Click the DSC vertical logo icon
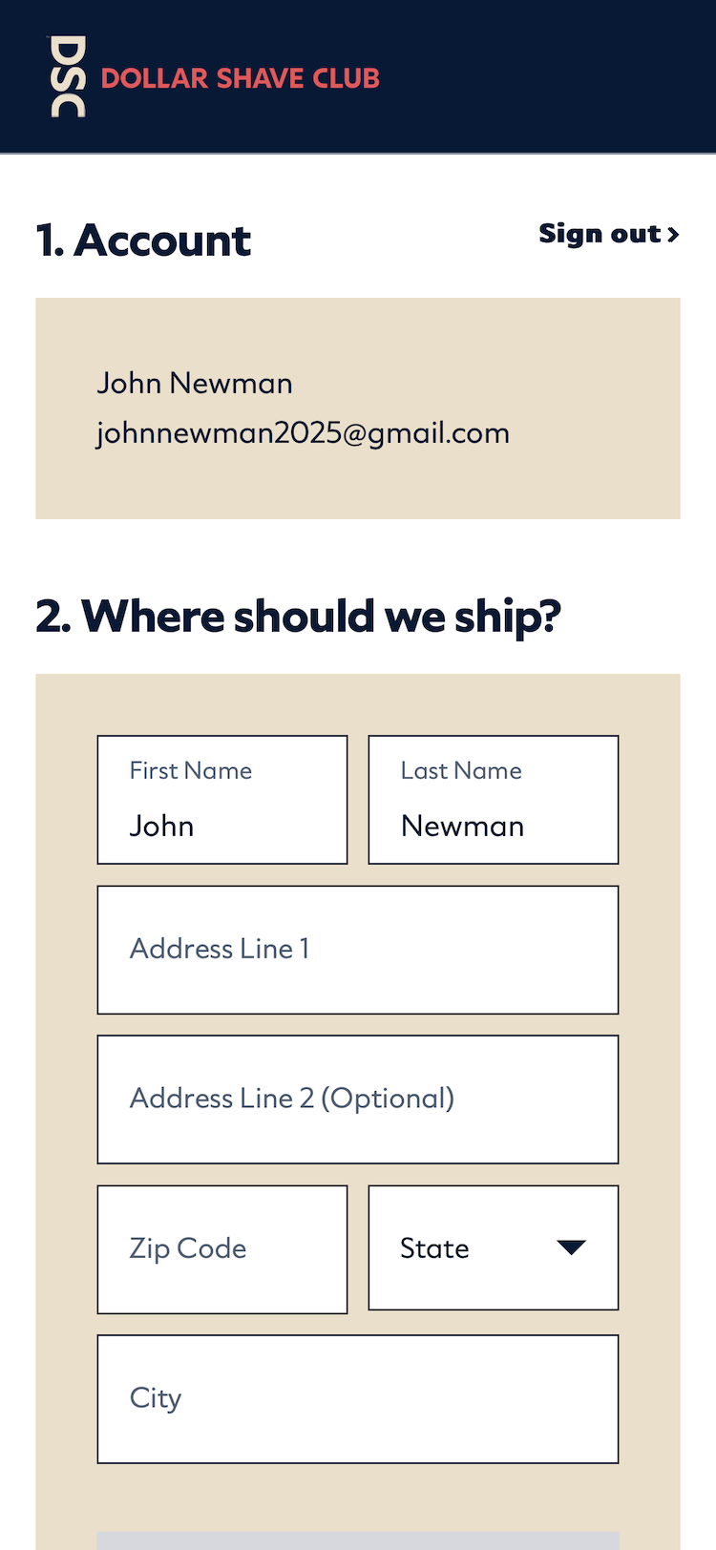Viewport: 716px width, 1550px height. [68, 76]
